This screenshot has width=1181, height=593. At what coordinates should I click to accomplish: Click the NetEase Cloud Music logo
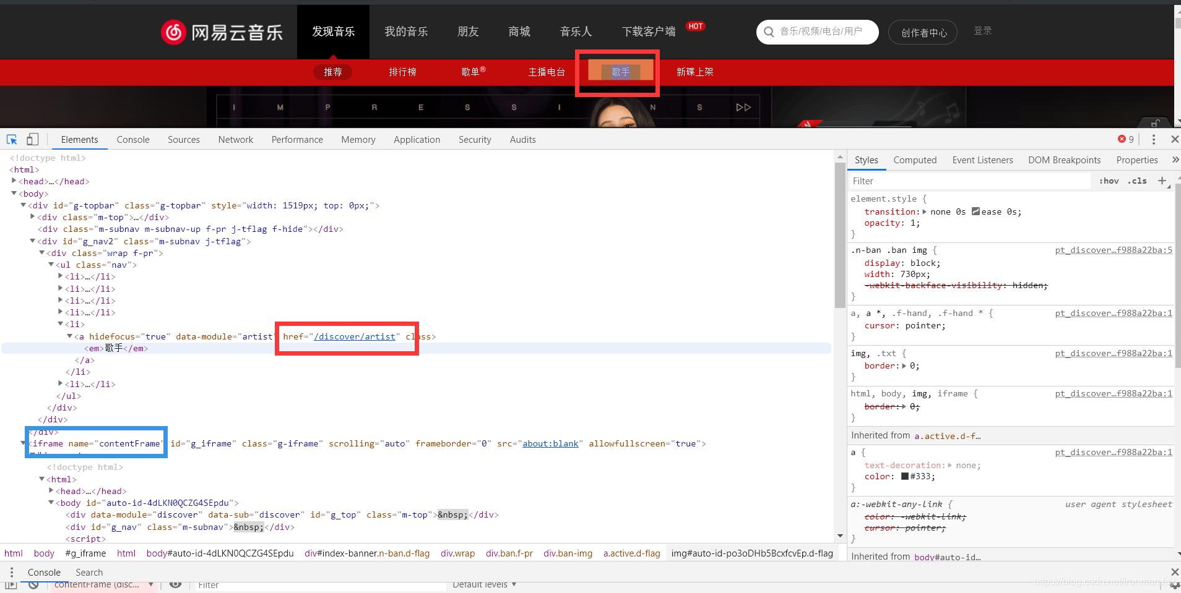click(222, 32)
